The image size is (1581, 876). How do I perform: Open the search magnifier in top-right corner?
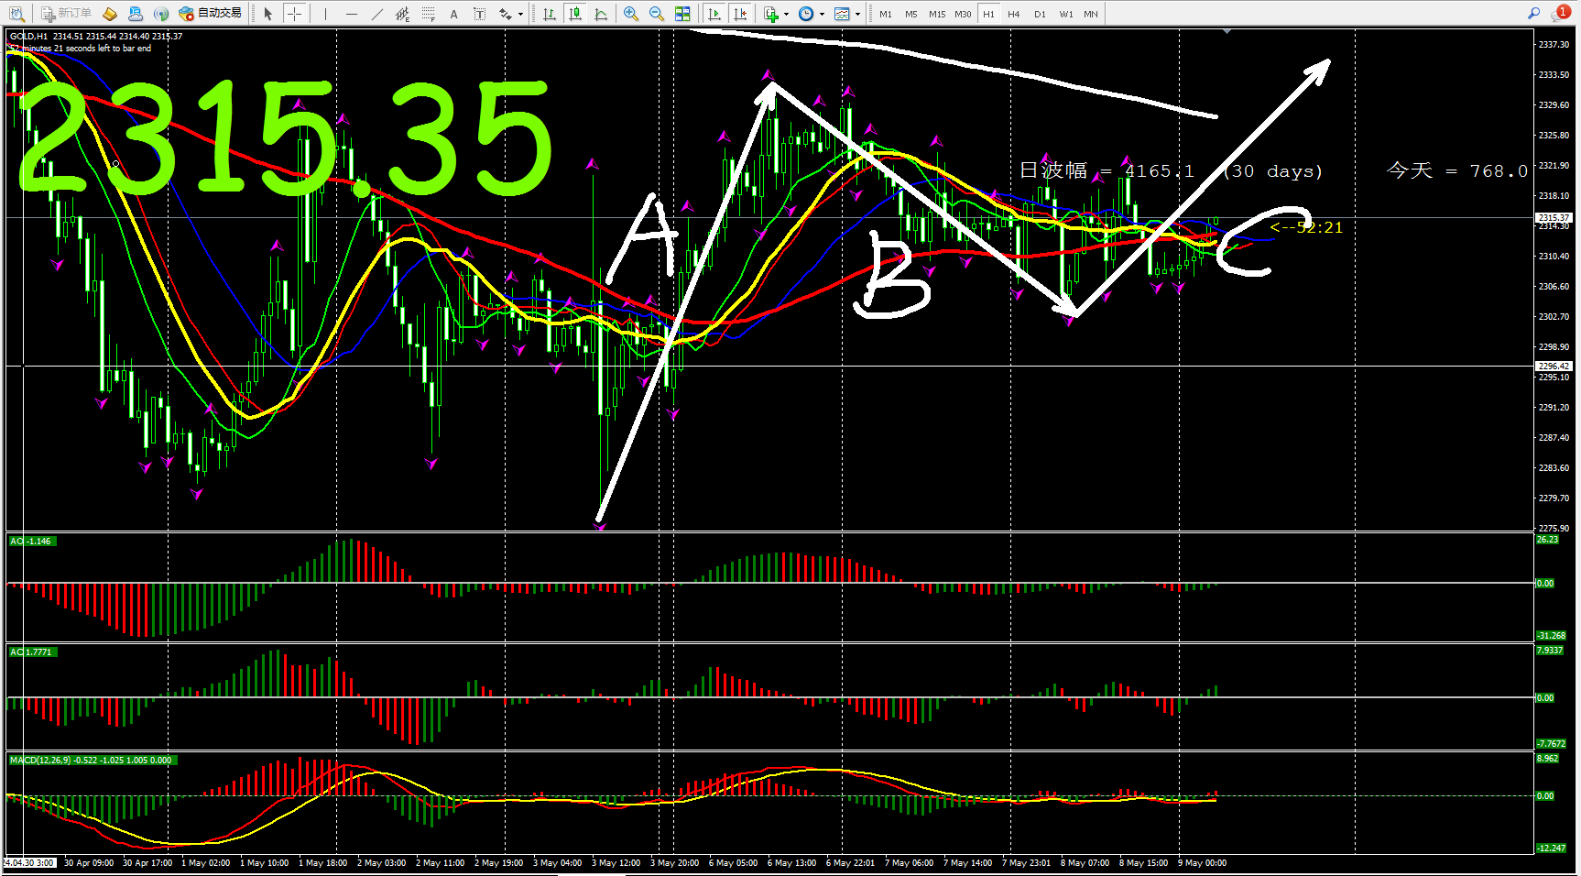click(x=1533, y=13)
